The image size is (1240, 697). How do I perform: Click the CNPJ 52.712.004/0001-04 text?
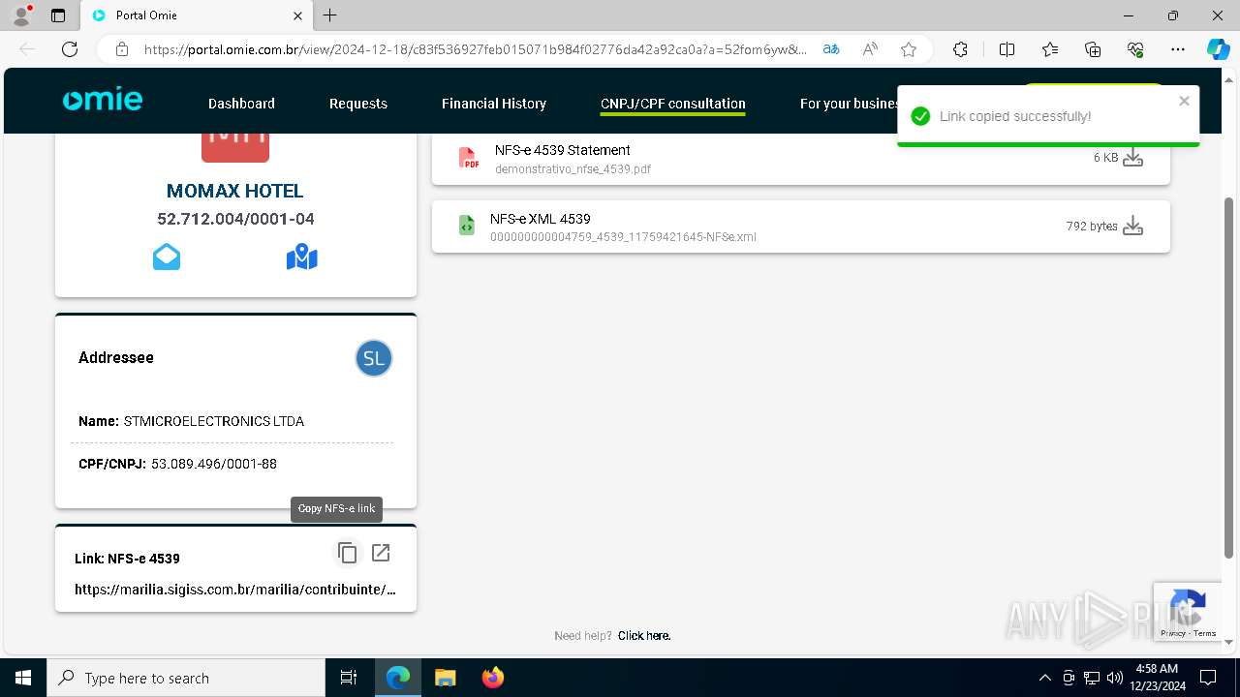pyautogui.click(x=235, y=219)
